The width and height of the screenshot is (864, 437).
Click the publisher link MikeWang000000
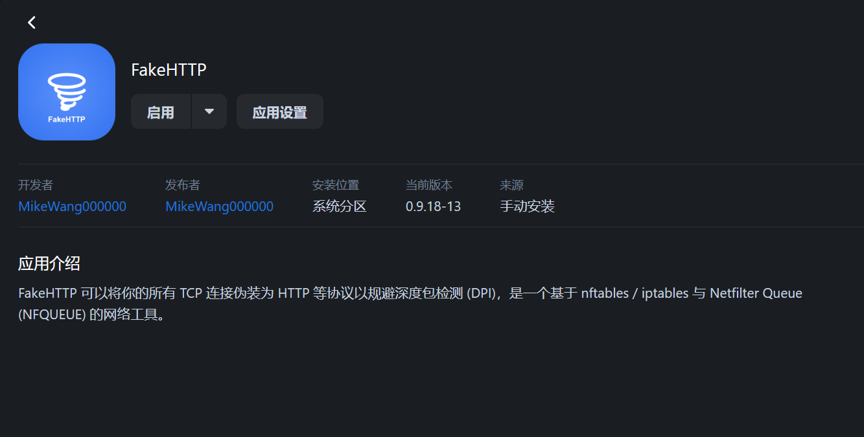click(x=219, y=206)
